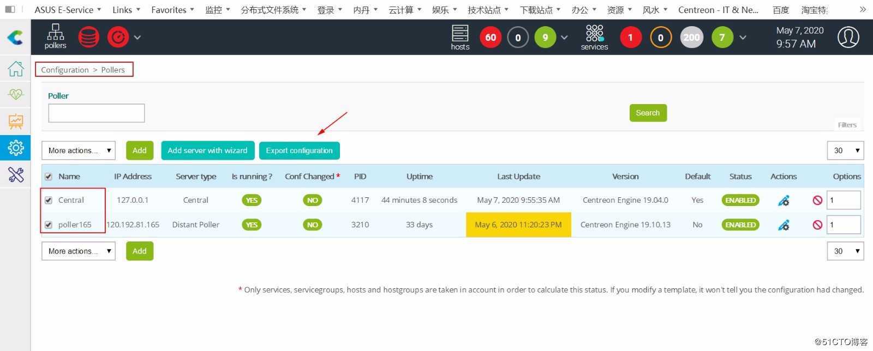Click the Central row gear action icon

[x=784, y=200]
